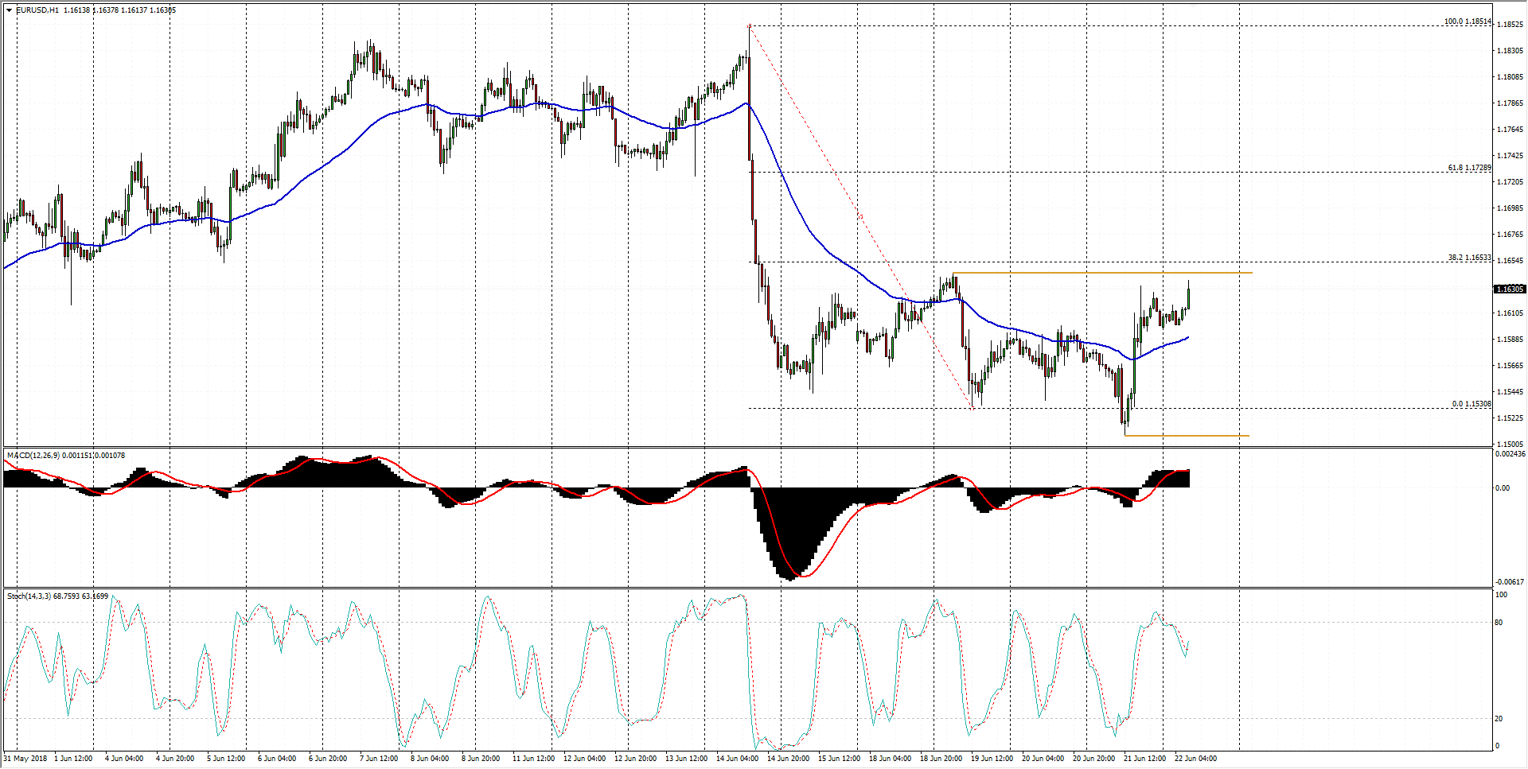The width and height of the screenshot is (1528, 769).
Task: Click the 7 Jun 12:00 time label
Action: (379, 759)
